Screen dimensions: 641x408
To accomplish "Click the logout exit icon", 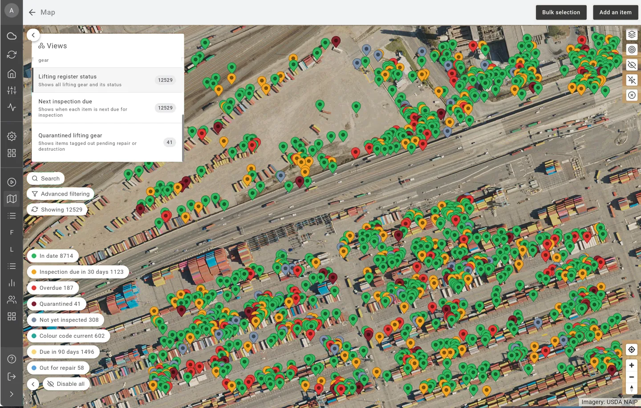I will coord(12,376).
